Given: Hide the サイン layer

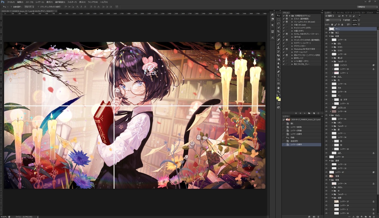Looking at the screenshot, I should point(326,29).
